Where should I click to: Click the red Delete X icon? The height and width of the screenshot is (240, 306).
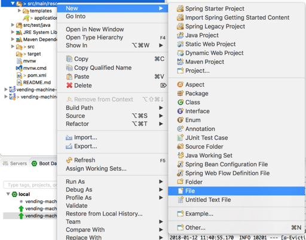[x=69, y=85]
